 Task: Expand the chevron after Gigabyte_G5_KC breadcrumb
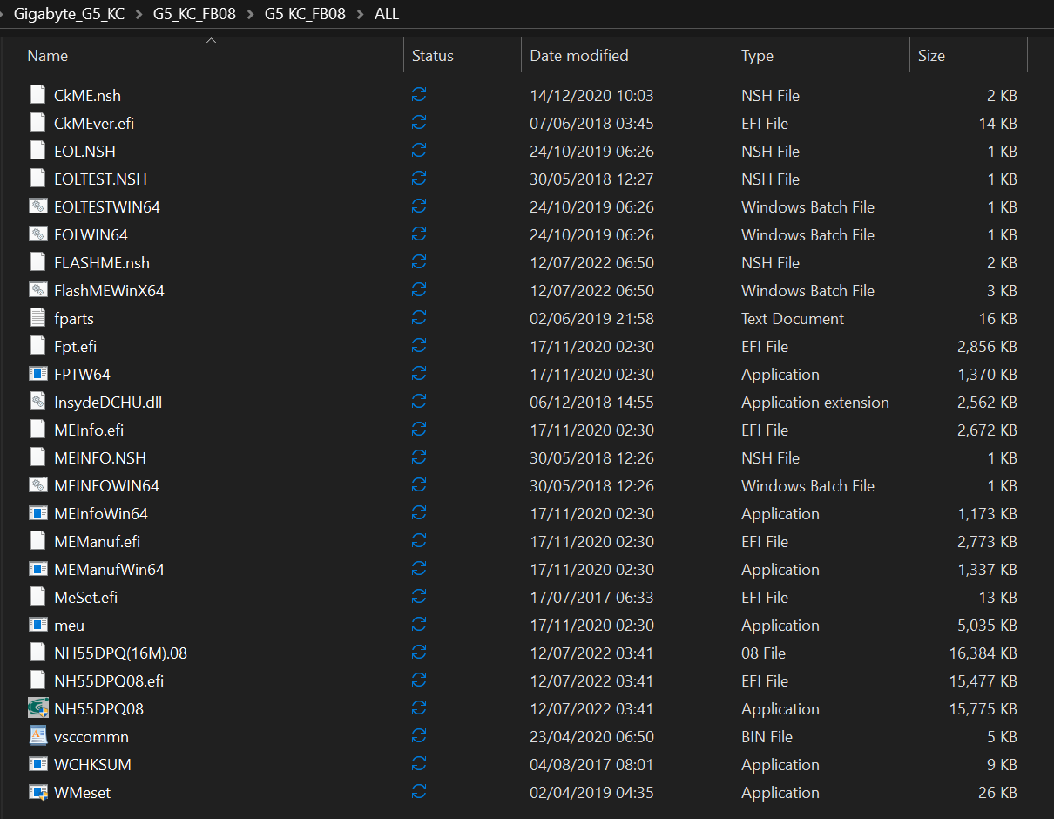140,14
